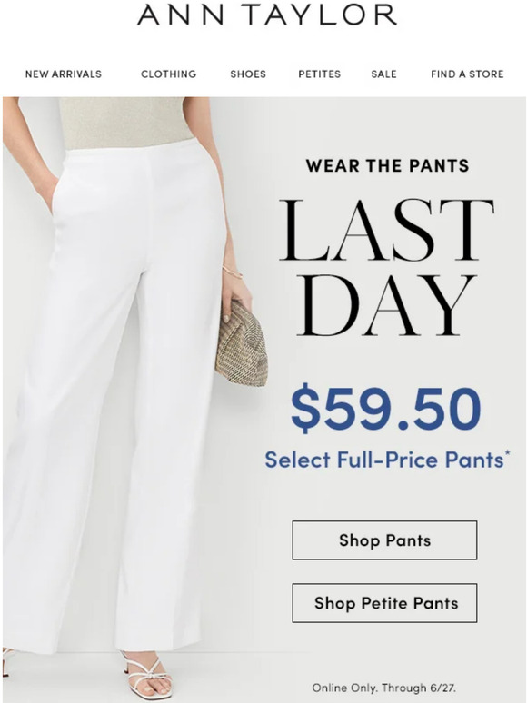Screen dimensions: 527x703
Task: Click the WEAR THE PANTS heading
Action: coord(387,166)
